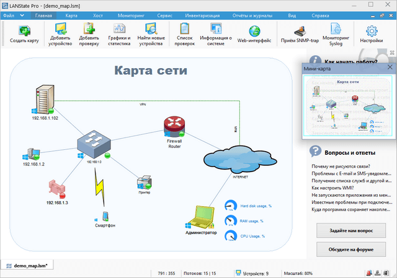The height and width of the screenshot is (278, 397).
Task: Open the Как настроить WMI? link
Action: (334, 186)
